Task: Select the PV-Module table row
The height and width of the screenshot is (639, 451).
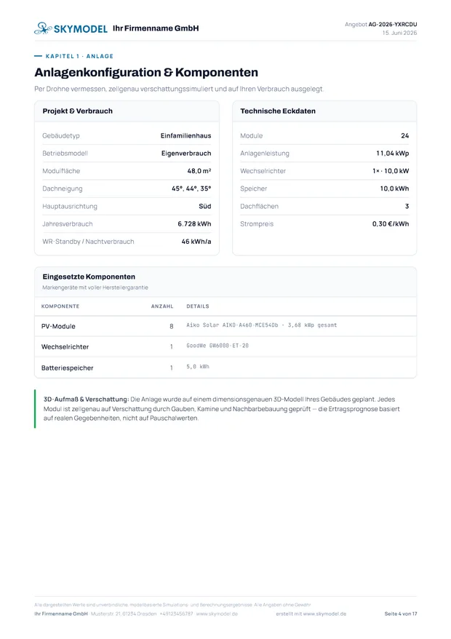Action: [225, 326]
